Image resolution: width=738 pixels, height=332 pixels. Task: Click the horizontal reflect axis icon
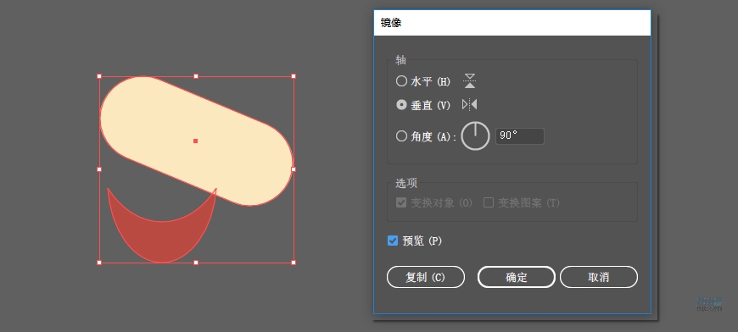click(x=469, y=80)
